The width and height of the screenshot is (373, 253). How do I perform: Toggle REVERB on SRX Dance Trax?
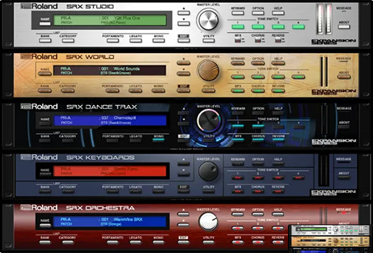[278, 140]
